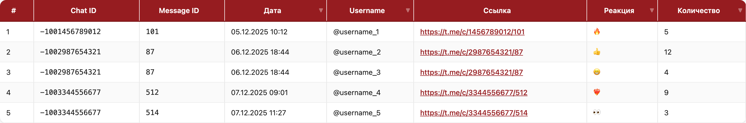The image size is (746, 123).
Task: Click the Chat ID column header
Action: 83,11
